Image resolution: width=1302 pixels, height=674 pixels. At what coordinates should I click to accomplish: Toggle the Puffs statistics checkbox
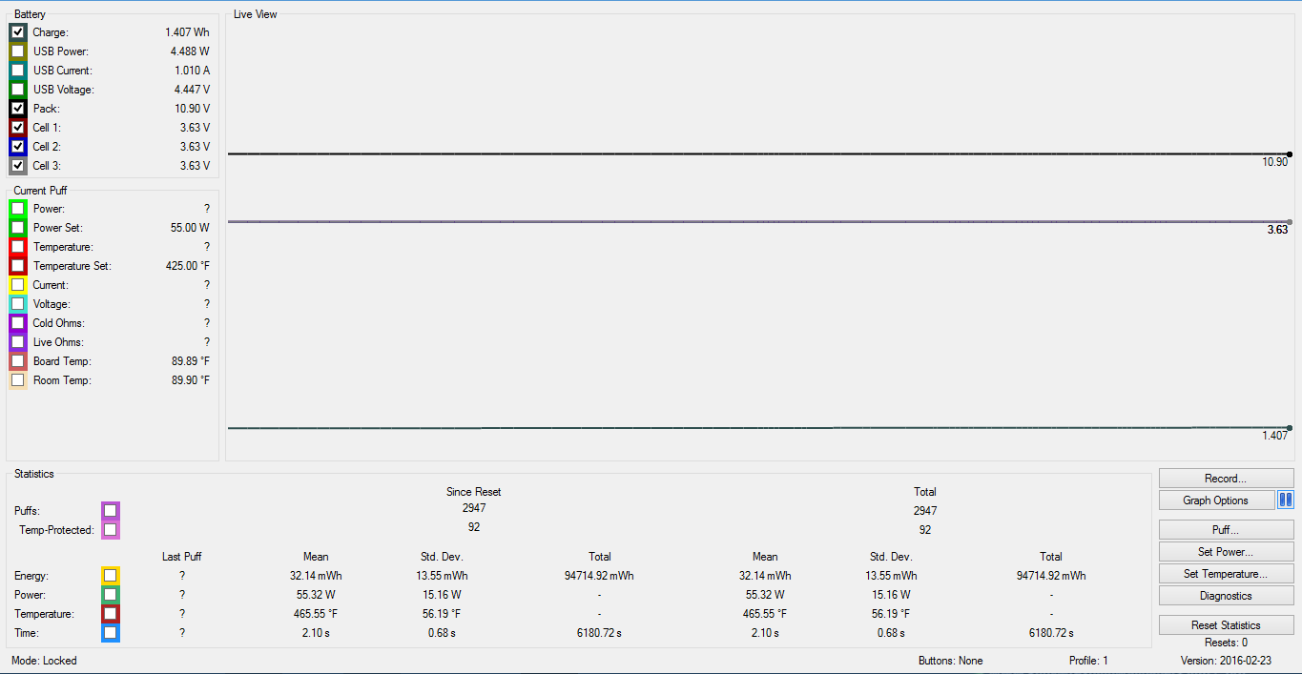point(111,511)
